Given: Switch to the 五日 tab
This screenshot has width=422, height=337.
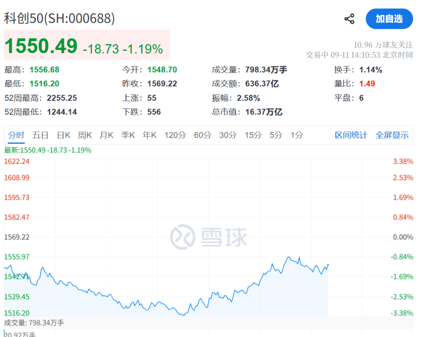Looking at the screenshot, I should [x=40, y=135].
